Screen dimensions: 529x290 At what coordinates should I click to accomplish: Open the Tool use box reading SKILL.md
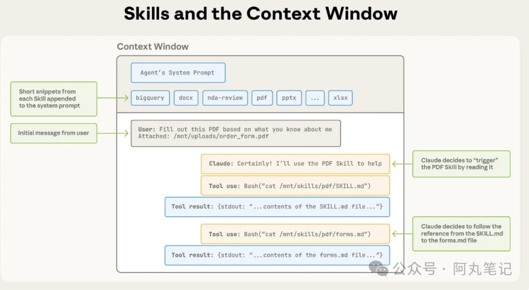295,186
